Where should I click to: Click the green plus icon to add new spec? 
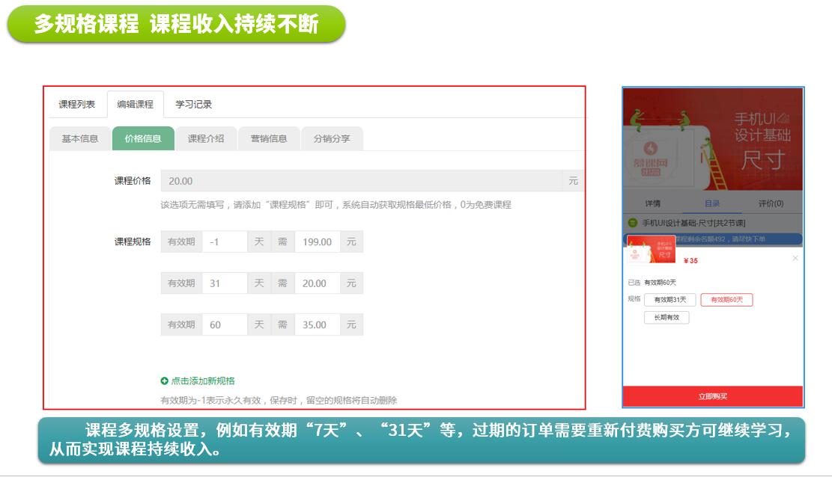(x=165, y=381)
